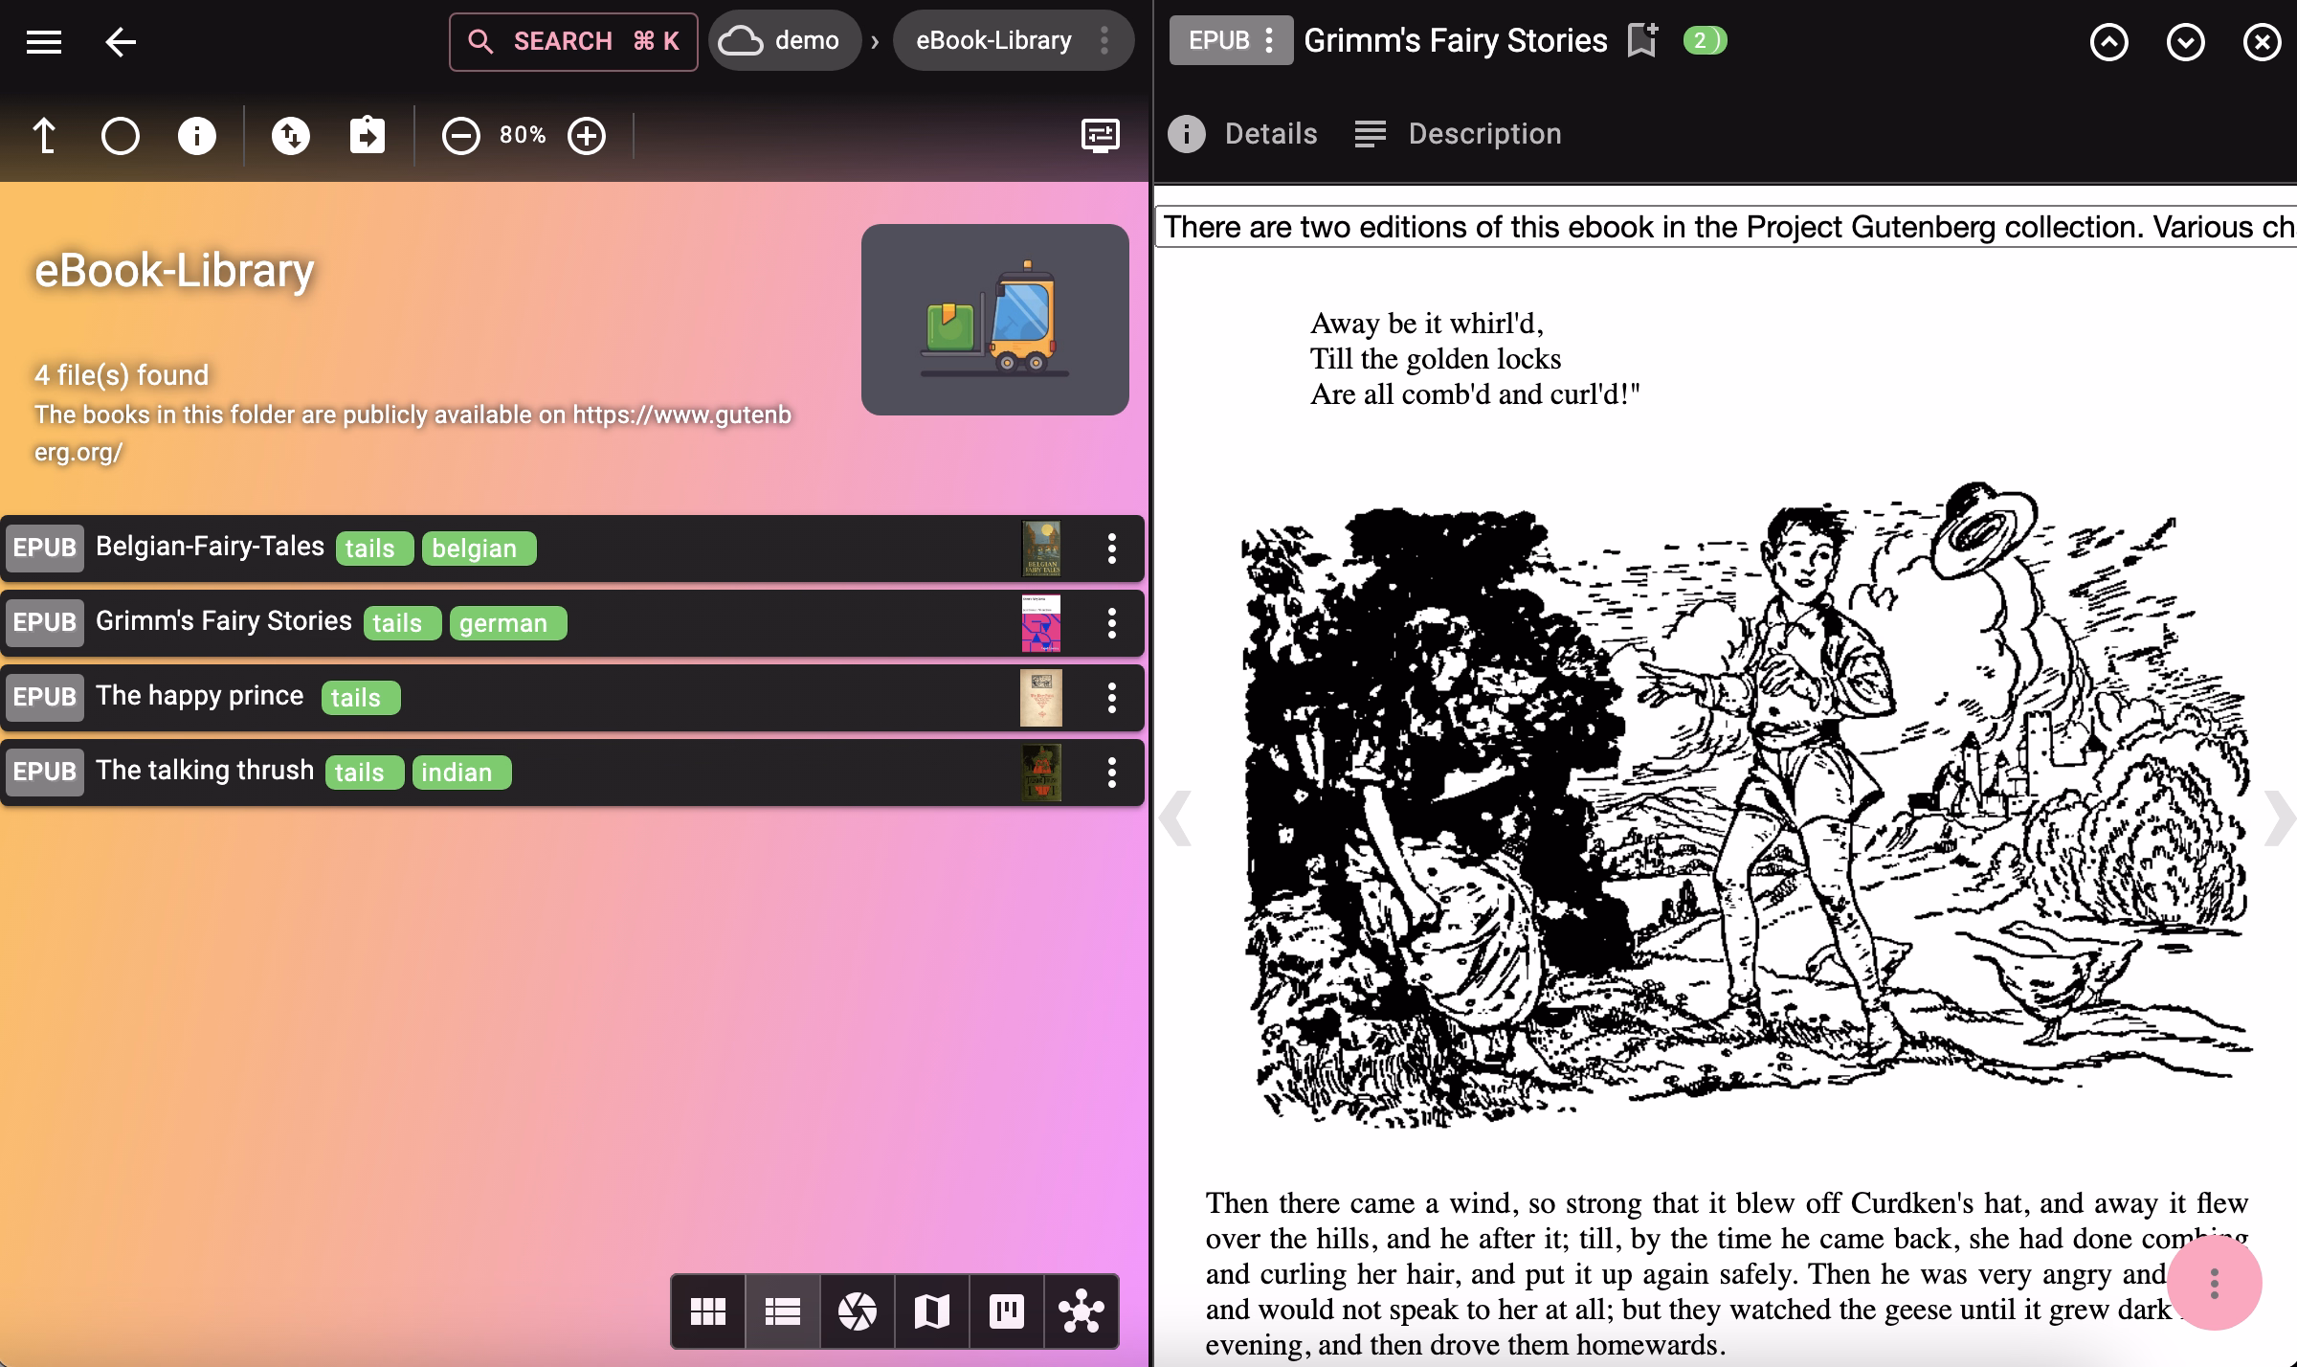
Task: Open the Description tab
Action: 1459,134
